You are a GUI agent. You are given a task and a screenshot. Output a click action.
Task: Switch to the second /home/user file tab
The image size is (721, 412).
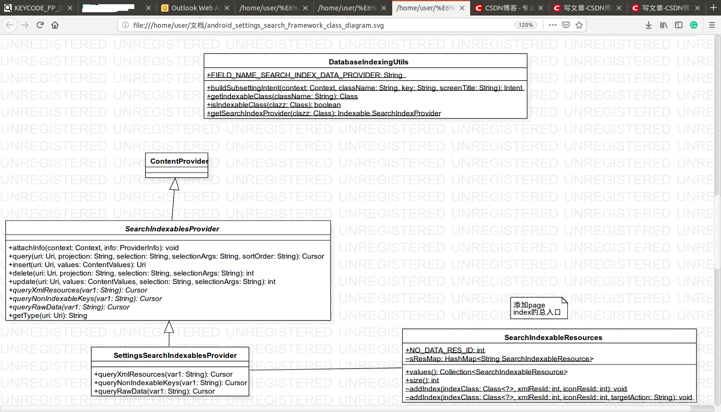pos(352,8)
